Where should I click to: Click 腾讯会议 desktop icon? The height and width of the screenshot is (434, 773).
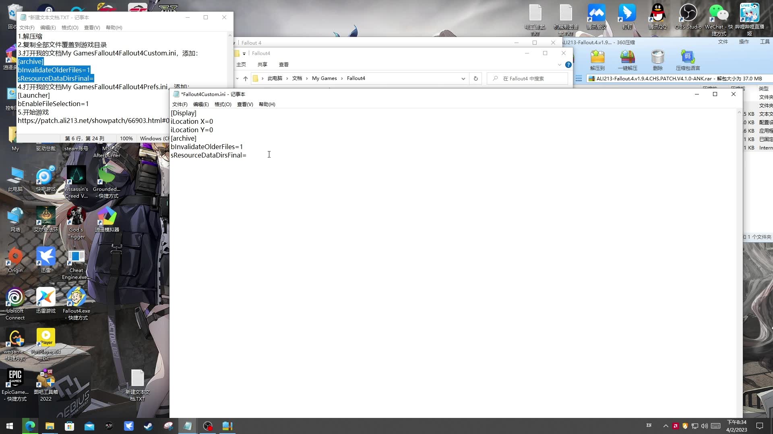[596, 16]
